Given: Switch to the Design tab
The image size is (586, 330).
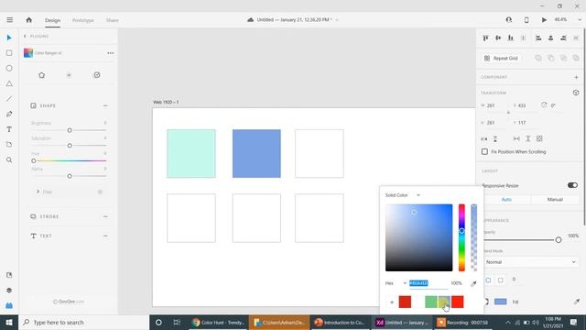Looking at the screenshot, I should point(53,20).
